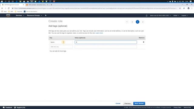Screen dimensions: 194x109
Task: Click the empty value field in new tag row
Action: click(106, 47)
